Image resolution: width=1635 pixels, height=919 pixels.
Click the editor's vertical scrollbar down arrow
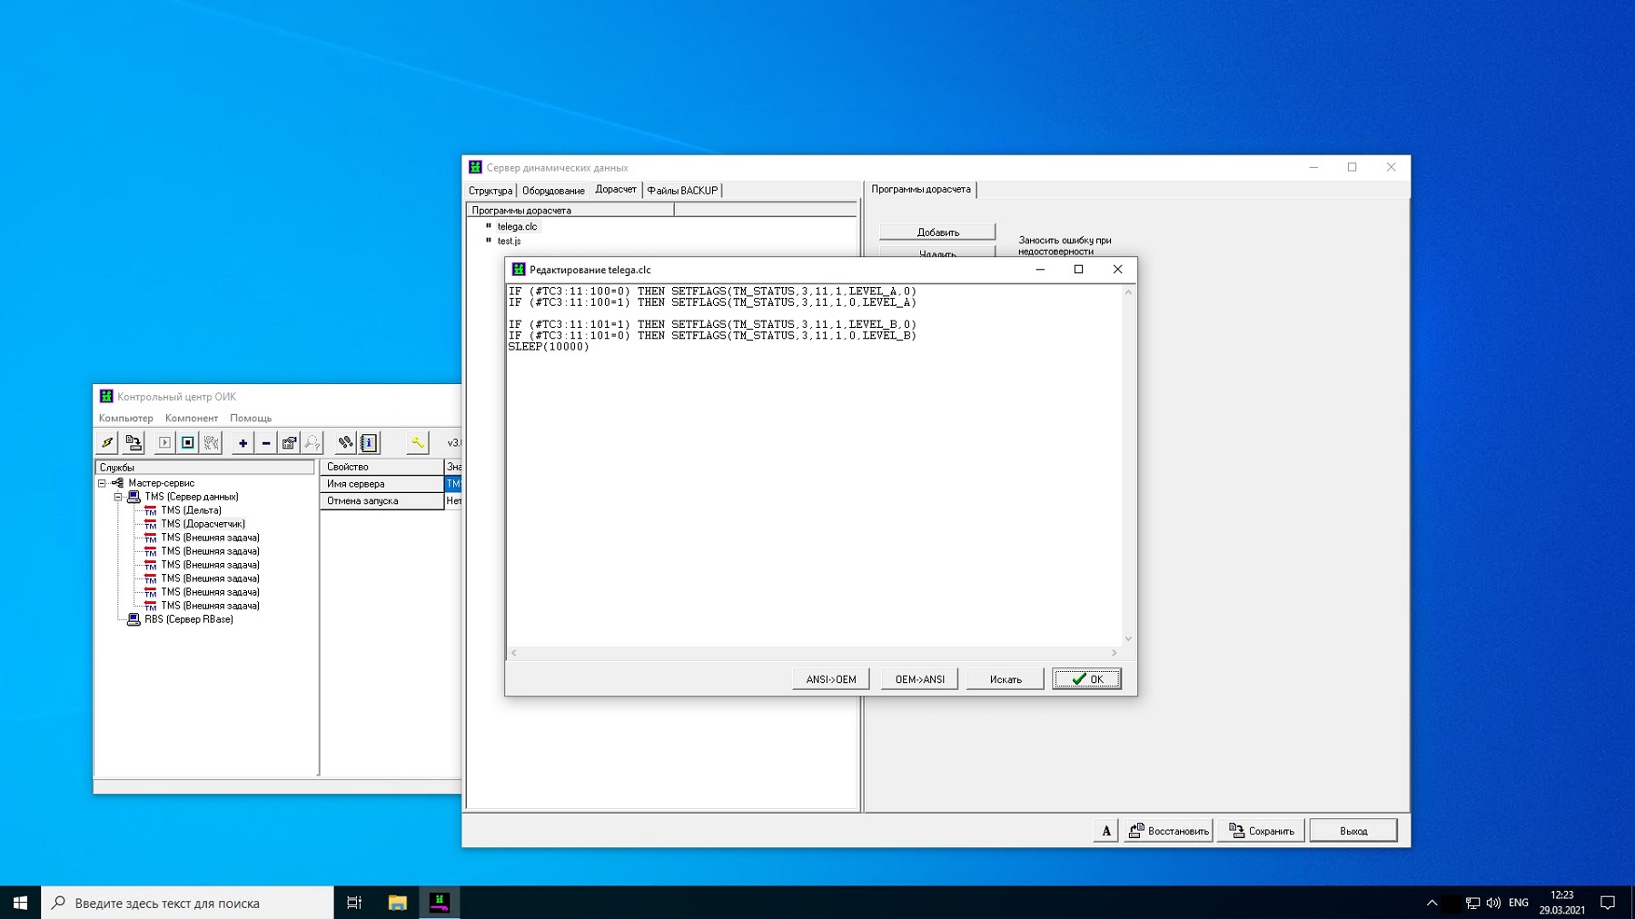pyautogui.click(x=1128, y=639)
